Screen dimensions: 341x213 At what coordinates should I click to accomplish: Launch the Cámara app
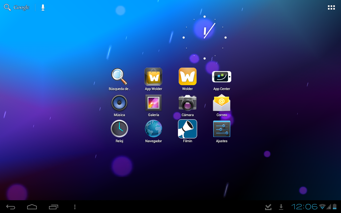coord(188,103)
